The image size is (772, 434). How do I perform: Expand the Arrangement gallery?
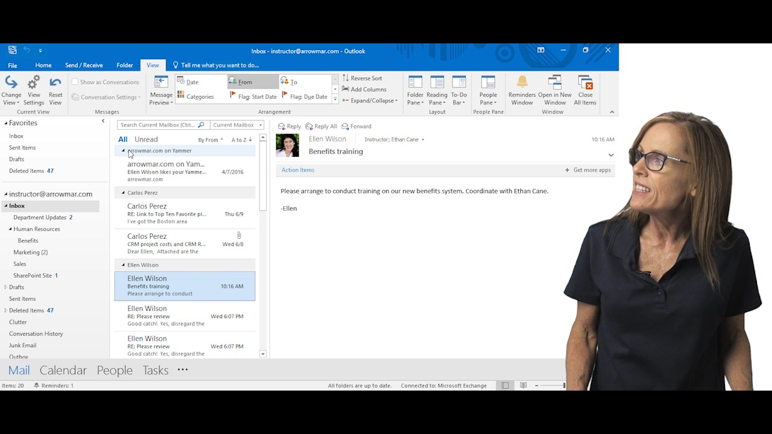pyautogui.click(x=335, y=99)
